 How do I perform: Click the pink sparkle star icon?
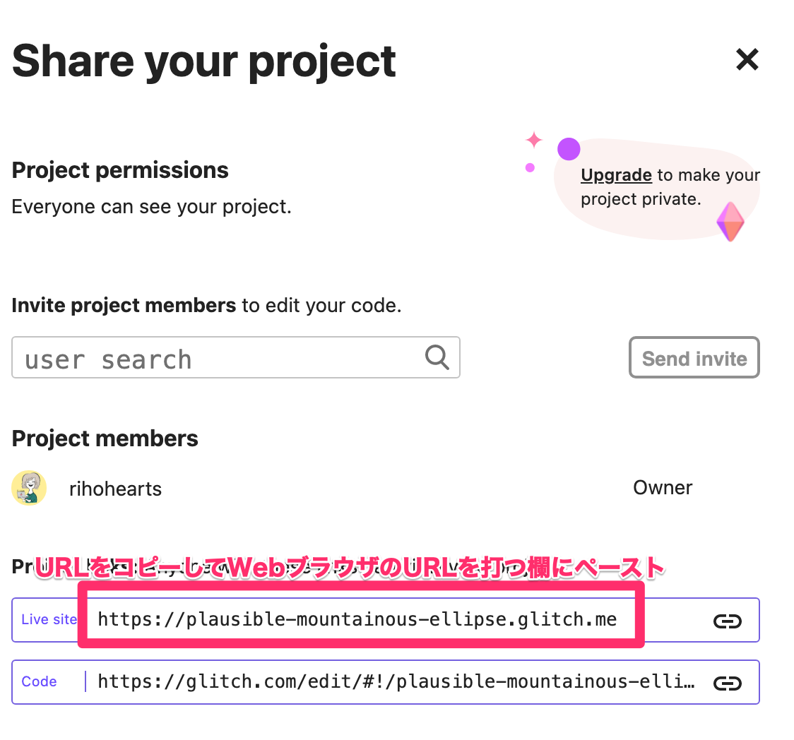pos(534,140)
